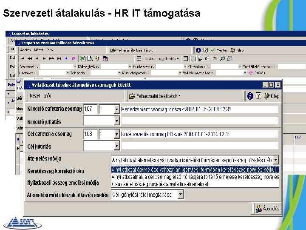Open the Költséghely filter dropdown
This screenshot has width=306, height=230.
point(130,66)
